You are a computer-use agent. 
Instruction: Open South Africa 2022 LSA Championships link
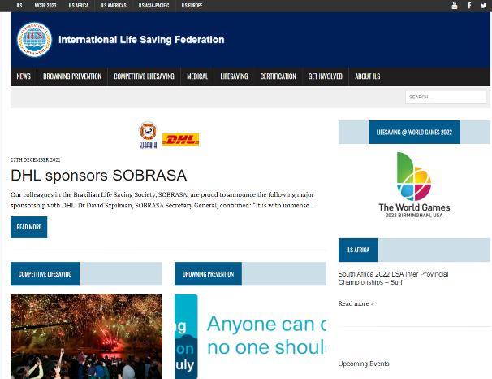point(393,278)
